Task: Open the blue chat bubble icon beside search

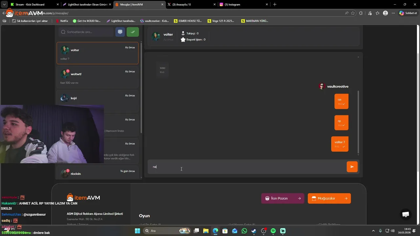Action: click(120, 32)
